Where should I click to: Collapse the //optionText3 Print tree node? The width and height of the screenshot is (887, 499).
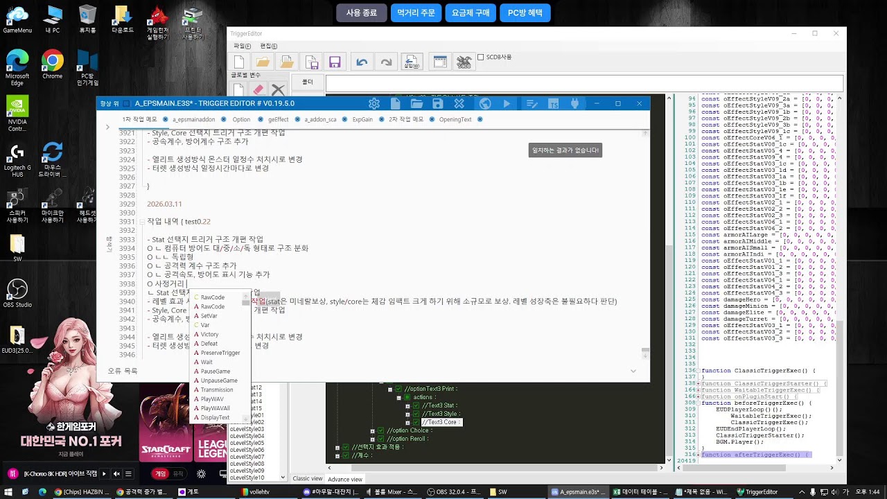click(390, 389)
